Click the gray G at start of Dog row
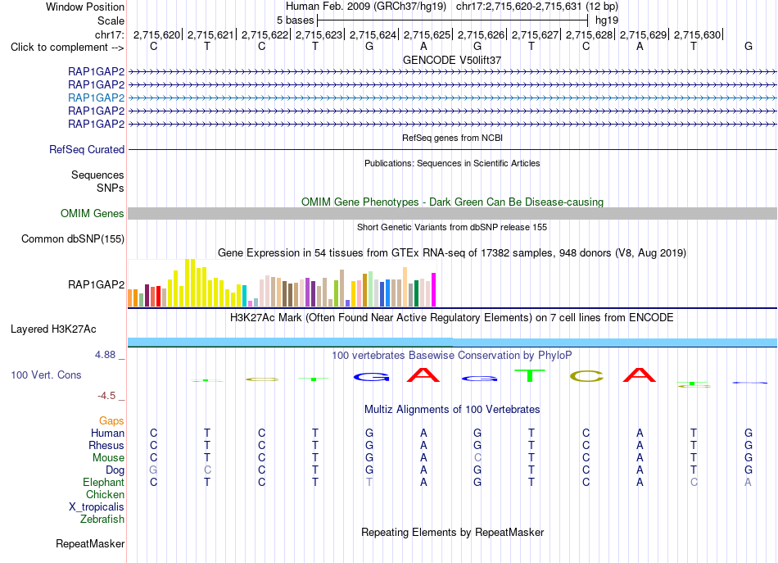This screenshot has height=563, width=778. 153,470
